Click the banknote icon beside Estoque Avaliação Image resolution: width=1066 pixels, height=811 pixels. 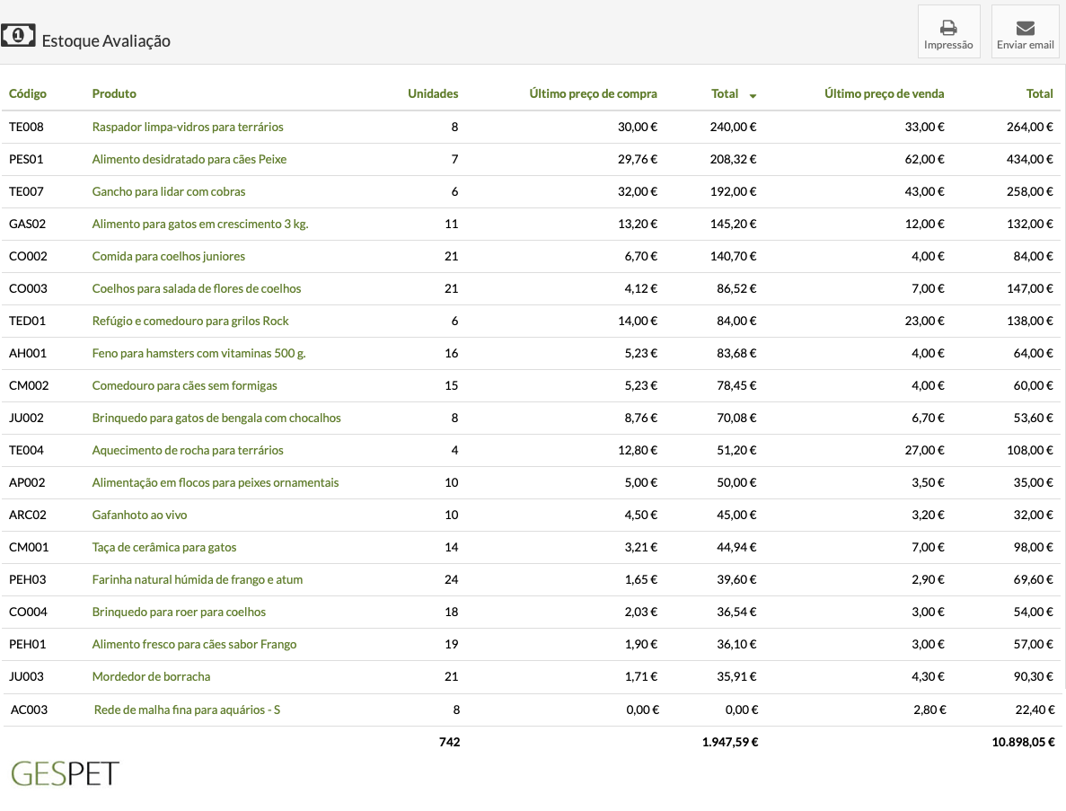[18, 36]
